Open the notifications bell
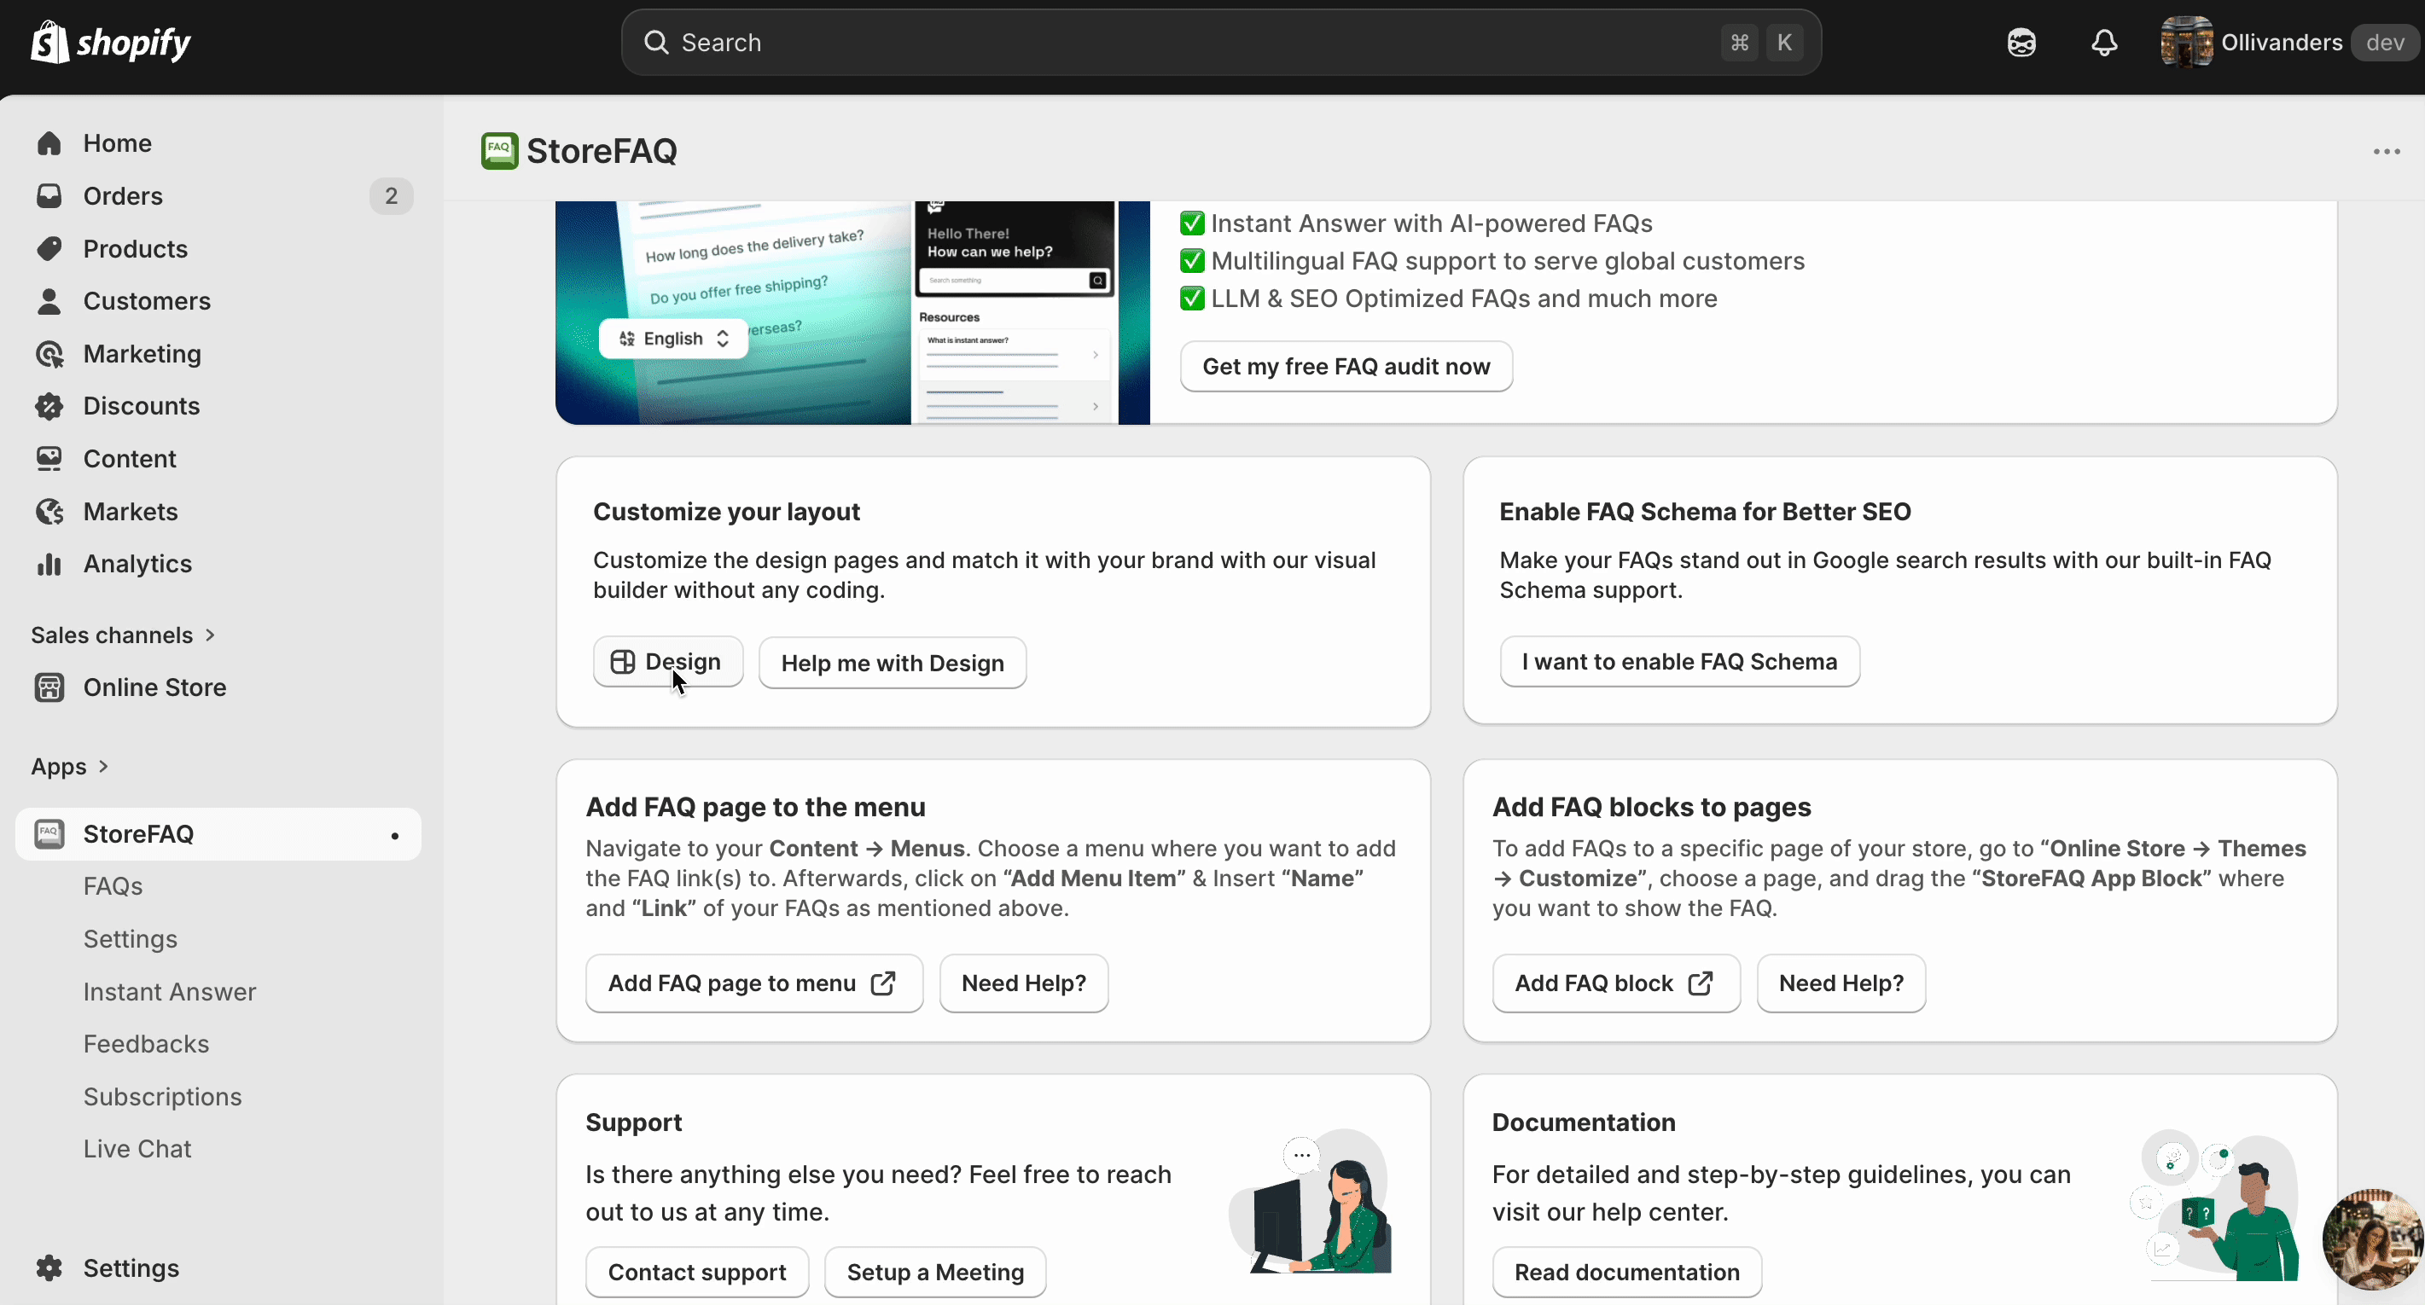Viewport: 2425px width, 1305px height. (2104, 43)
